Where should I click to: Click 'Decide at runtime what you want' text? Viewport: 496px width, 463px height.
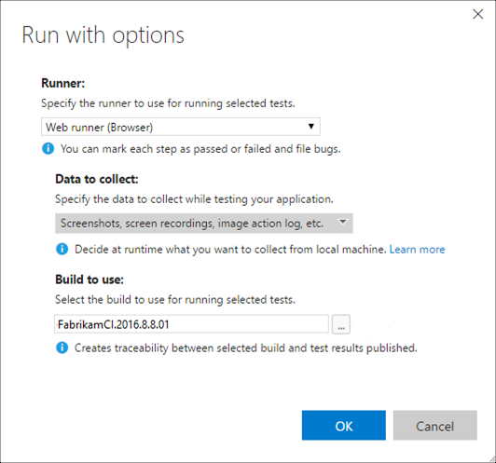click(x=230, y=250)
